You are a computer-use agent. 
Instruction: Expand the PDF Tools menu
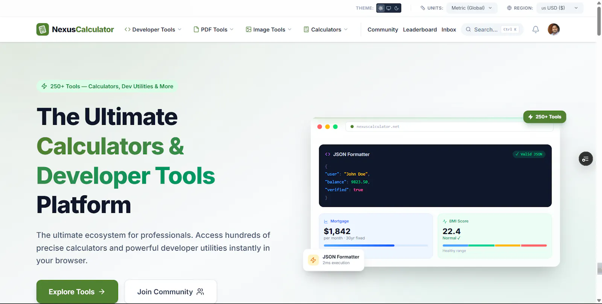214,29
